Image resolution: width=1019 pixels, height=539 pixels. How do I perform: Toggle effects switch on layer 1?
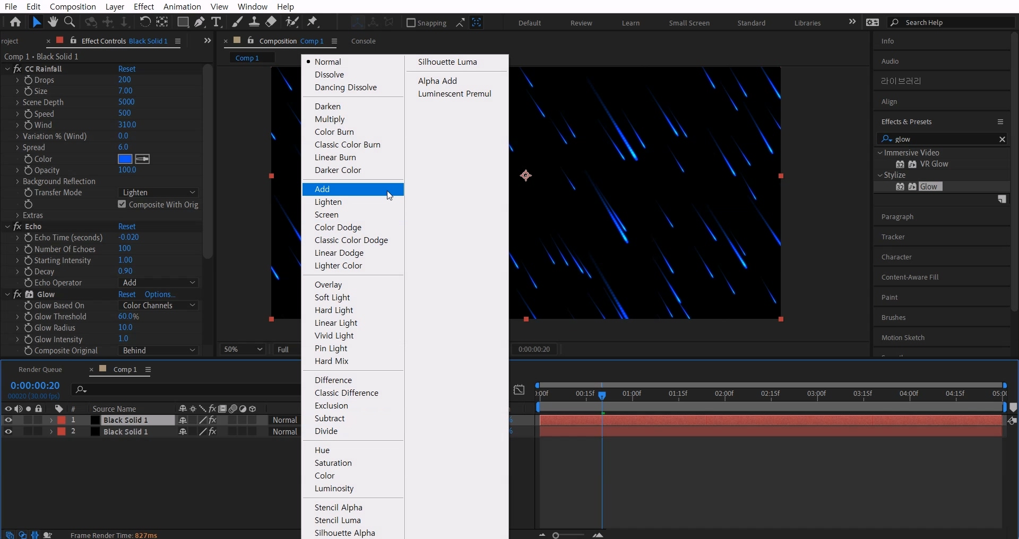[212, 420]
